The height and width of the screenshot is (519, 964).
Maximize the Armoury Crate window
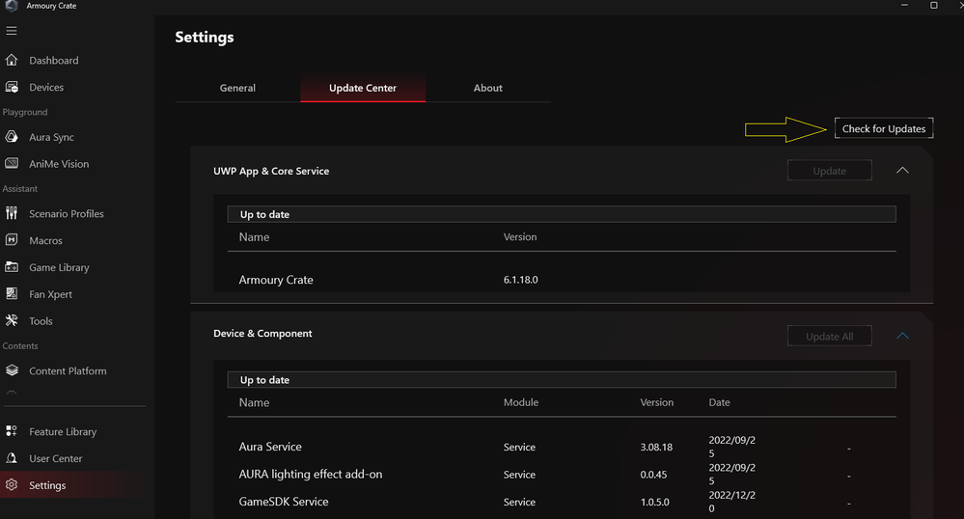[933, 5]
